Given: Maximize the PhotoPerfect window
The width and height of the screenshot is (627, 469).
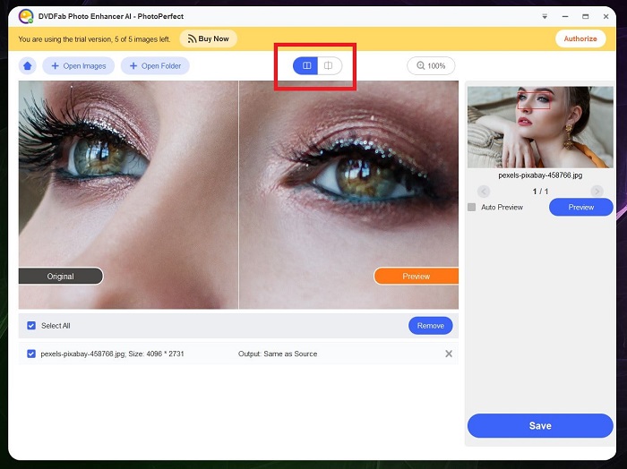Looking at the screenshot, I should pos(586,16).
